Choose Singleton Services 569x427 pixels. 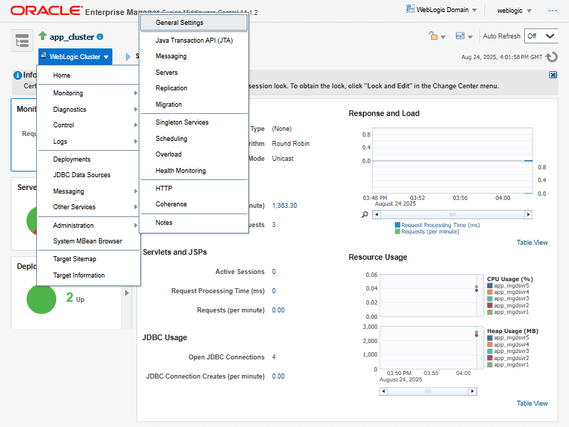(x=193, y=122)
